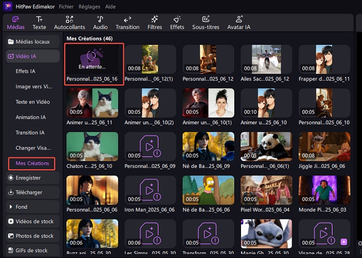Open the Filtres sparkle icon
362x258 pixels.
154,19
